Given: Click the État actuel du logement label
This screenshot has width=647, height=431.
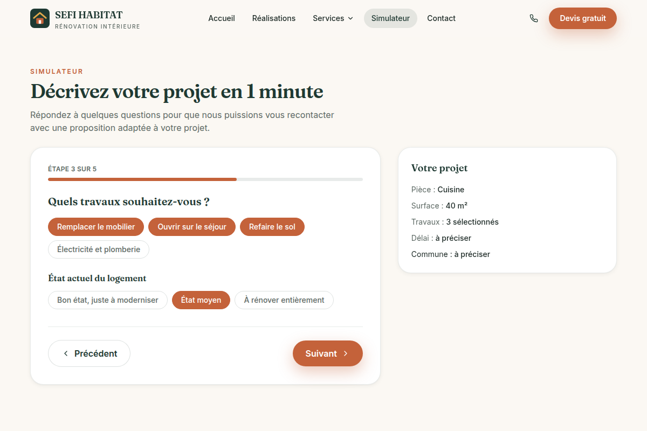Looking at the screenshot, I should (98, 279).
